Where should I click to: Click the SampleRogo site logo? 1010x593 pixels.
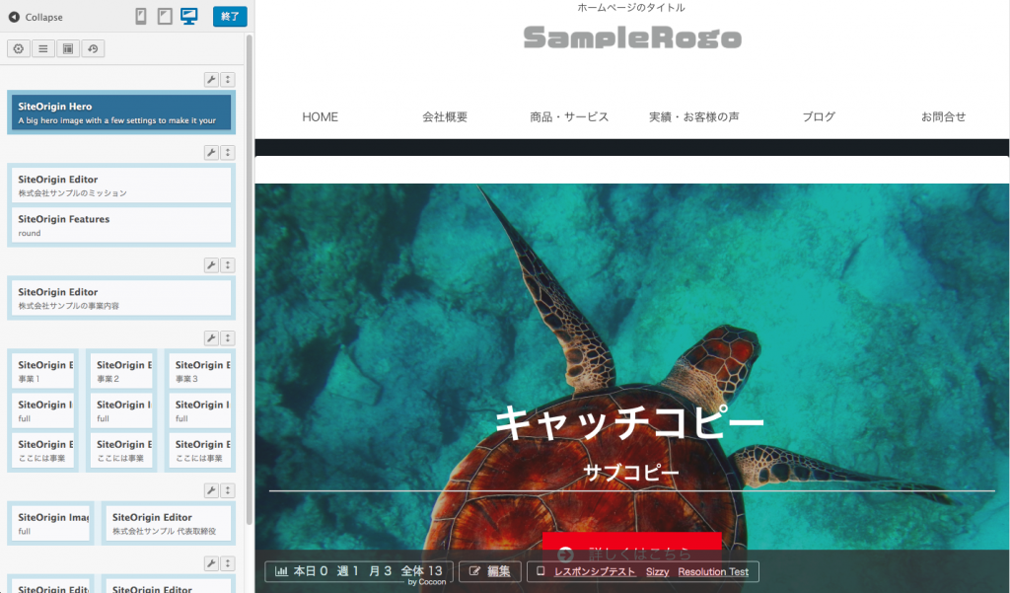[x=631, y=37]
